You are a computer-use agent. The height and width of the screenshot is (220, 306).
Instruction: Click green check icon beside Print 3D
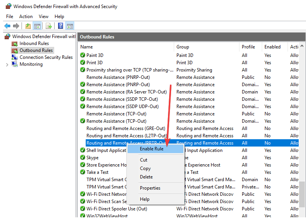[83, 62]
